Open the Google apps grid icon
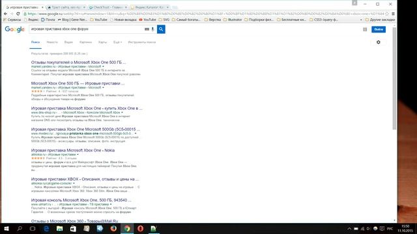This screenshot has height=234, width=417. click(365, 29)
